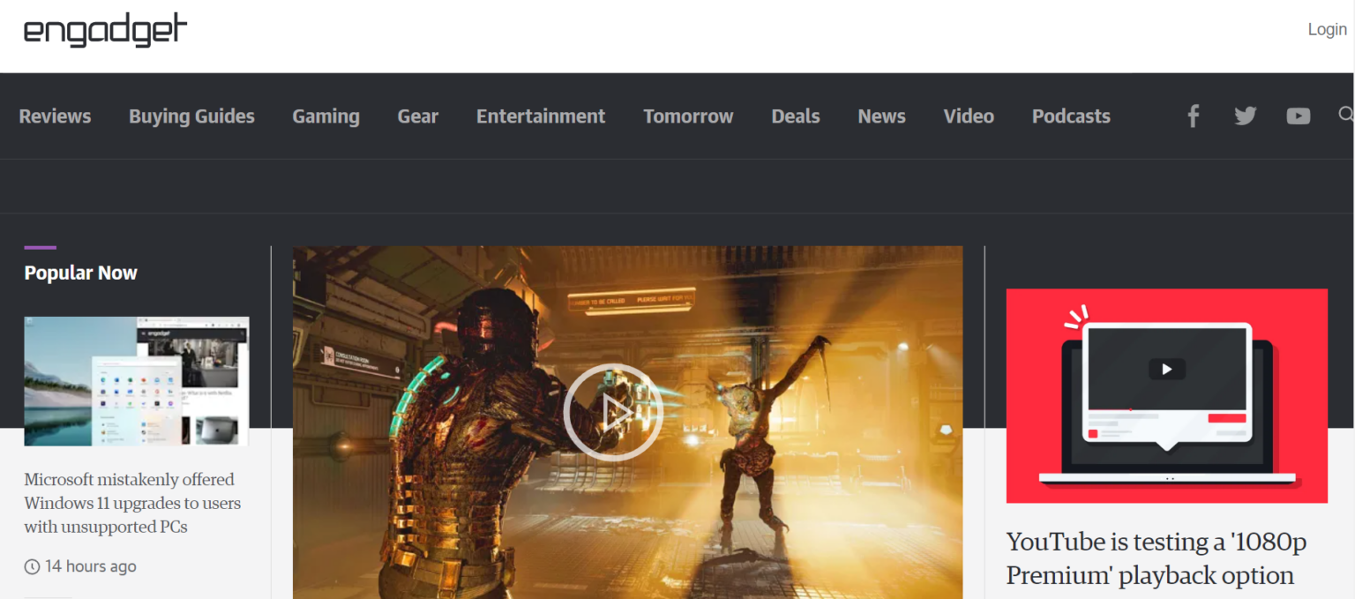The image size is (1355, 599).
Task: Open the Reviews section
Action: pyautogui.click(x=55, y=116)
